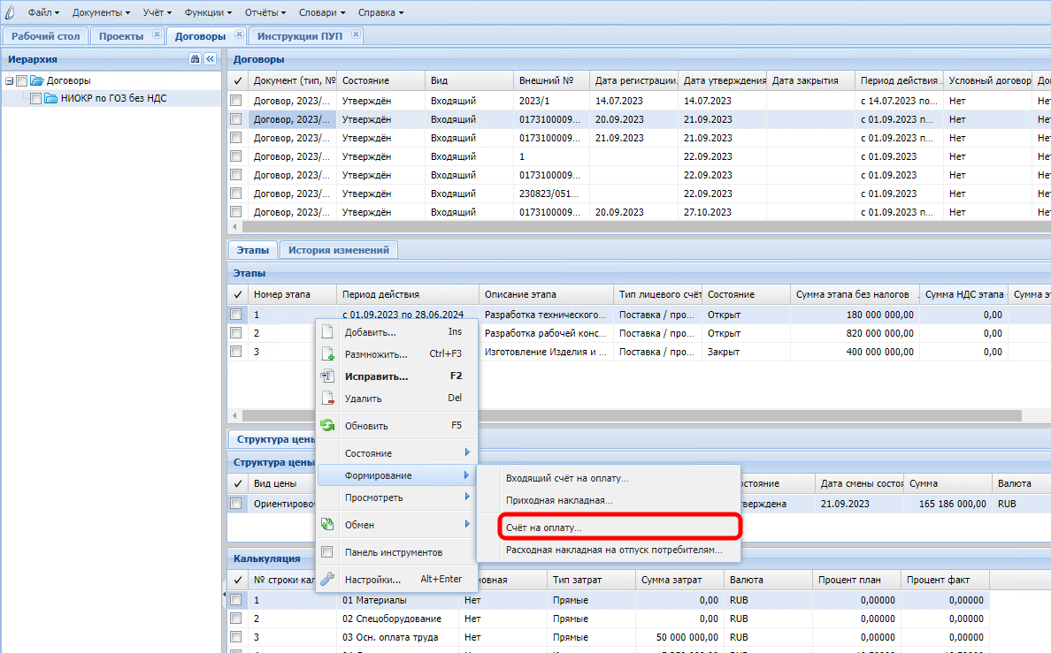Viewport: 1051px width, 653px height.
Task: Click the binoculars search icon in Иерархия
Action: (x=196, y=59)
